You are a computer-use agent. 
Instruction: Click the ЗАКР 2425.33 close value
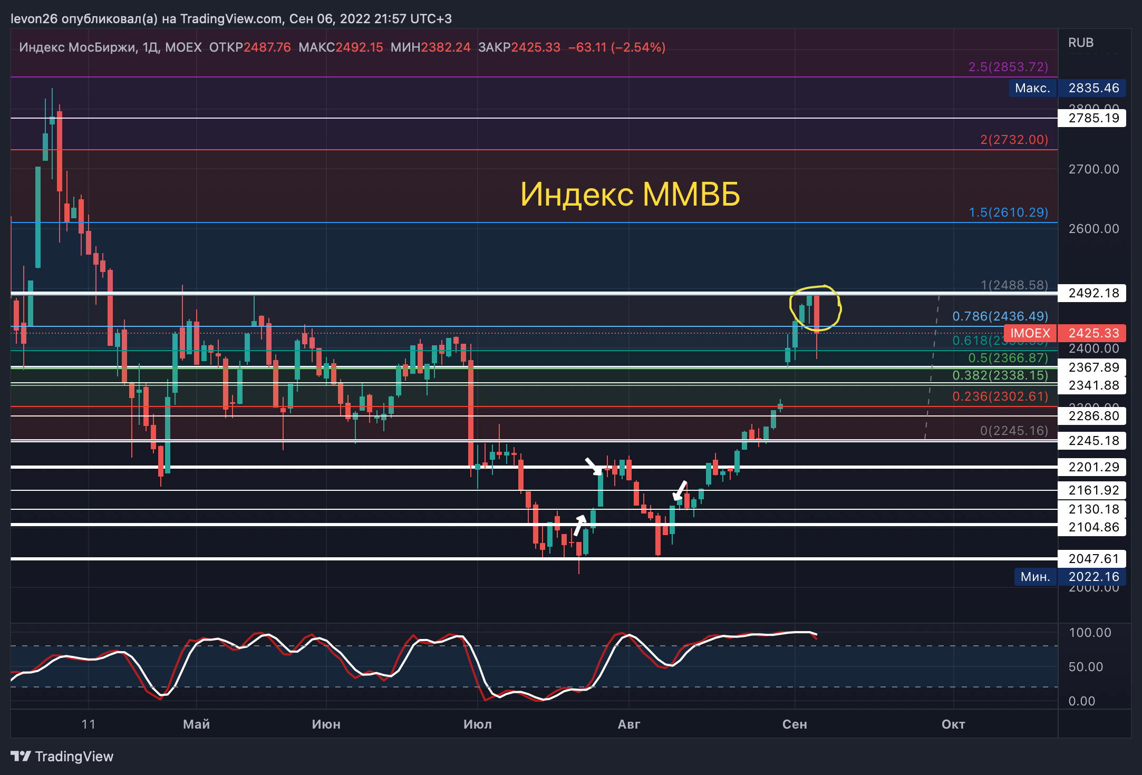pyautogui.click(x=519, y=47)
